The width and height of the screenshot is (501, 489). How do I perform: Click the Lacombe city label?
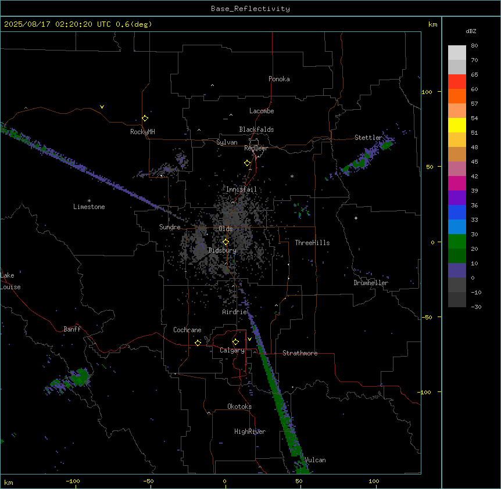[x=262, y=111]
